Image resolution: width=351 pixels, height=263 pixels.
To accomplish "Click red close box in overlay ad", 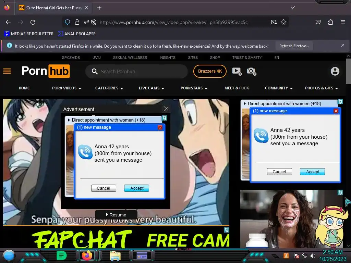I will (160, 127).
